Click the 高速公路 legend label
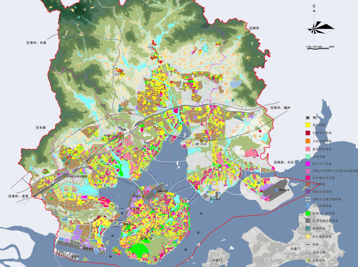 click(x=319, y=252)
